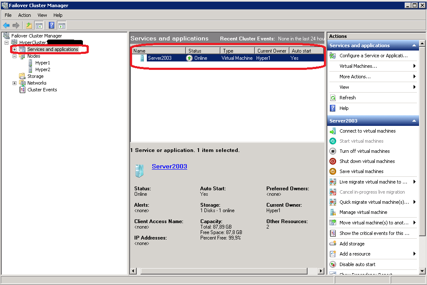Open the Action menu
This screenshot has width=427, height=285.
24,15
